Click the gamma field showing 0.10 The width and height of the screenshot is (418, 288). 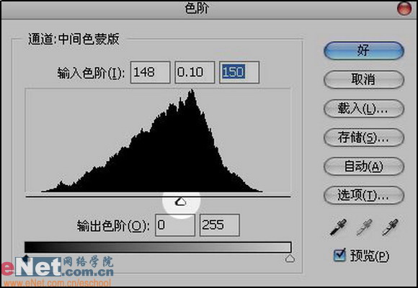(195, 72)
